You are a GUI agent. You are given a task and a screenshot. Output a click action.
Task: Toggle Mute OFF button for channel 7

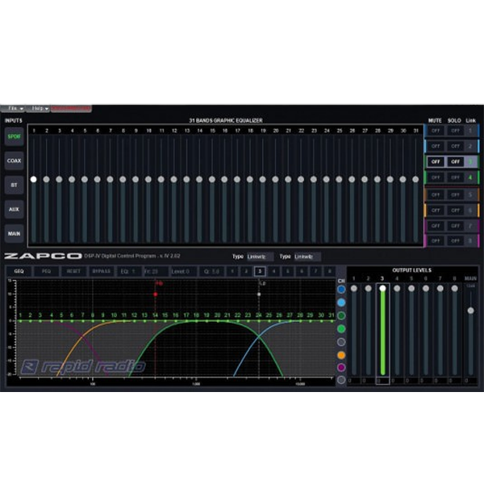(x=436, y=226)
